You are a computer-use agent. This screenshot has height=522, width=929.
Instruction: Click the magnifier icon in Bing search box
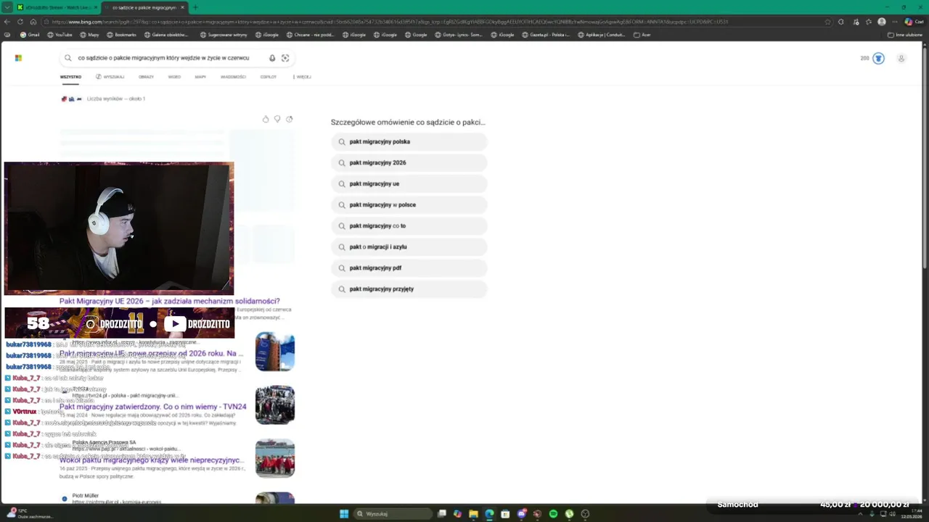click(x=68, y=58)
